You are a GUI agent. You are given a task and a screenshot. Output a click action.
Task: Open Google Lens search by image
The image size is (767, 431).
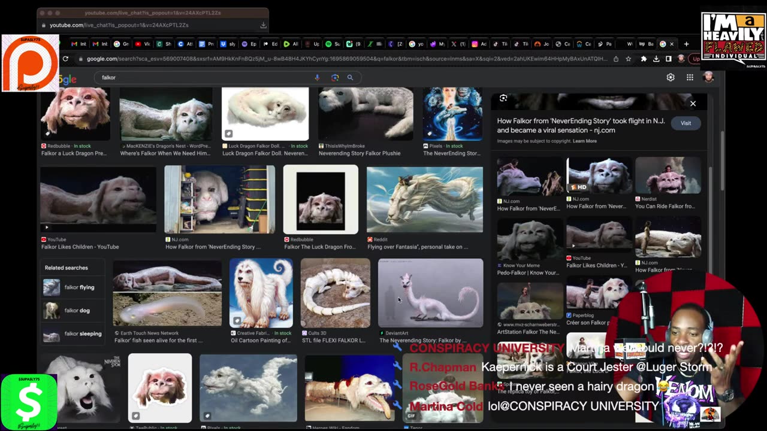[335, 77]
